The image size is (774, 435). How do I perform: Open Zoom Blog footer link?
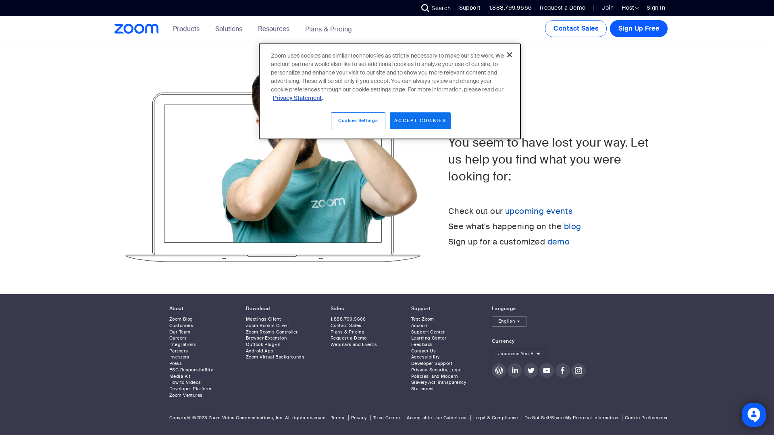pos(181,319)
